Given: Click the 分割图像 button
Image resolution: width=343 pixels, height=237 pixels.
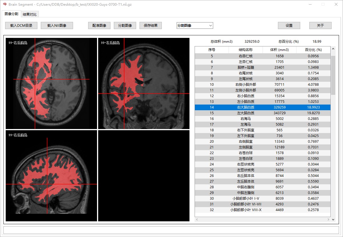Looking at the screenshot, I should pos(125,25).
